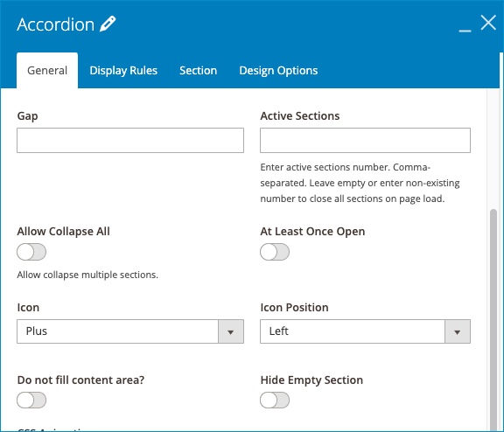This screenshot has height=432, width=504.
Task: Click the Icon Position label
Action: coord(294,307)
